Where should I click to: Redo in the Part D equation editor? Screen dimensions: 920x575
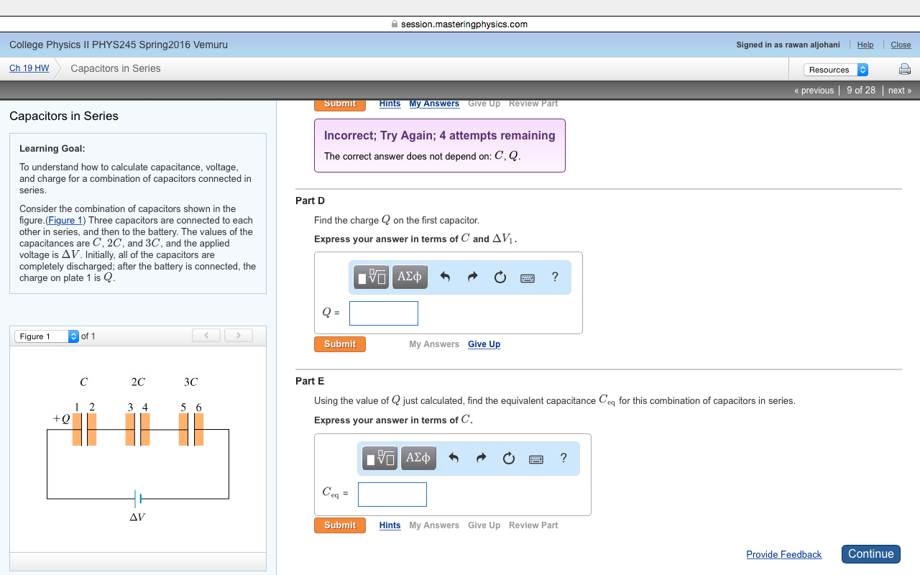473,276
